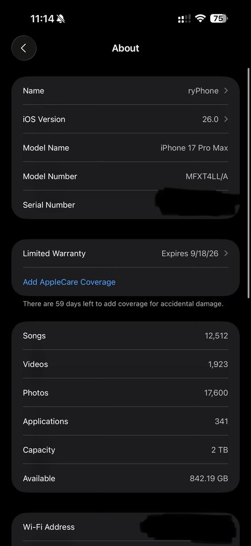Viewport: 251px width, 546px height.
Task: Tap the Capacity 2 TB row
Action: pos(125,450)
